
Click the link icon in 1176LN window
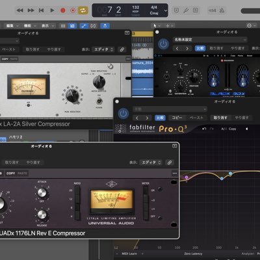click(x=170, y=162)
